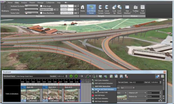The height and width of the screenshot is (104, 174).
Task: Select the Item #6 thumbnail in timeline
Action: click(33, 94)
